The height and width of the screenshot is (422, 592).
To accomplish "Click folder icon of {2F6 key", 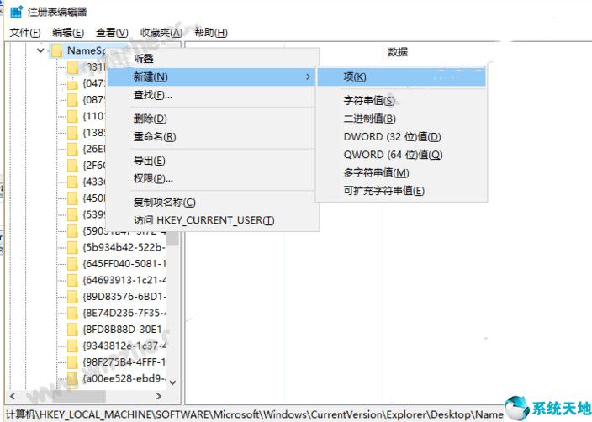I will tap(72, 166).
